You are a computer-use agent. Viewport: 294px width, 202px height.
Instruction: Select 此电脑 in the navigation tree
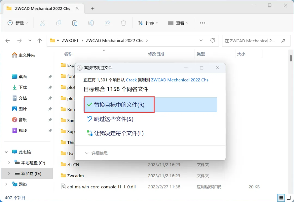click(24, 152)
